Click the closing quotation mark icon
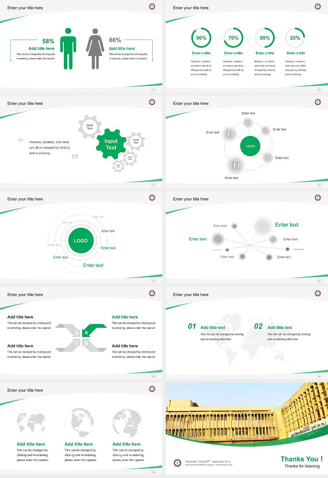Viewport: 328px width, 478px height. click(x=75, y=157)
